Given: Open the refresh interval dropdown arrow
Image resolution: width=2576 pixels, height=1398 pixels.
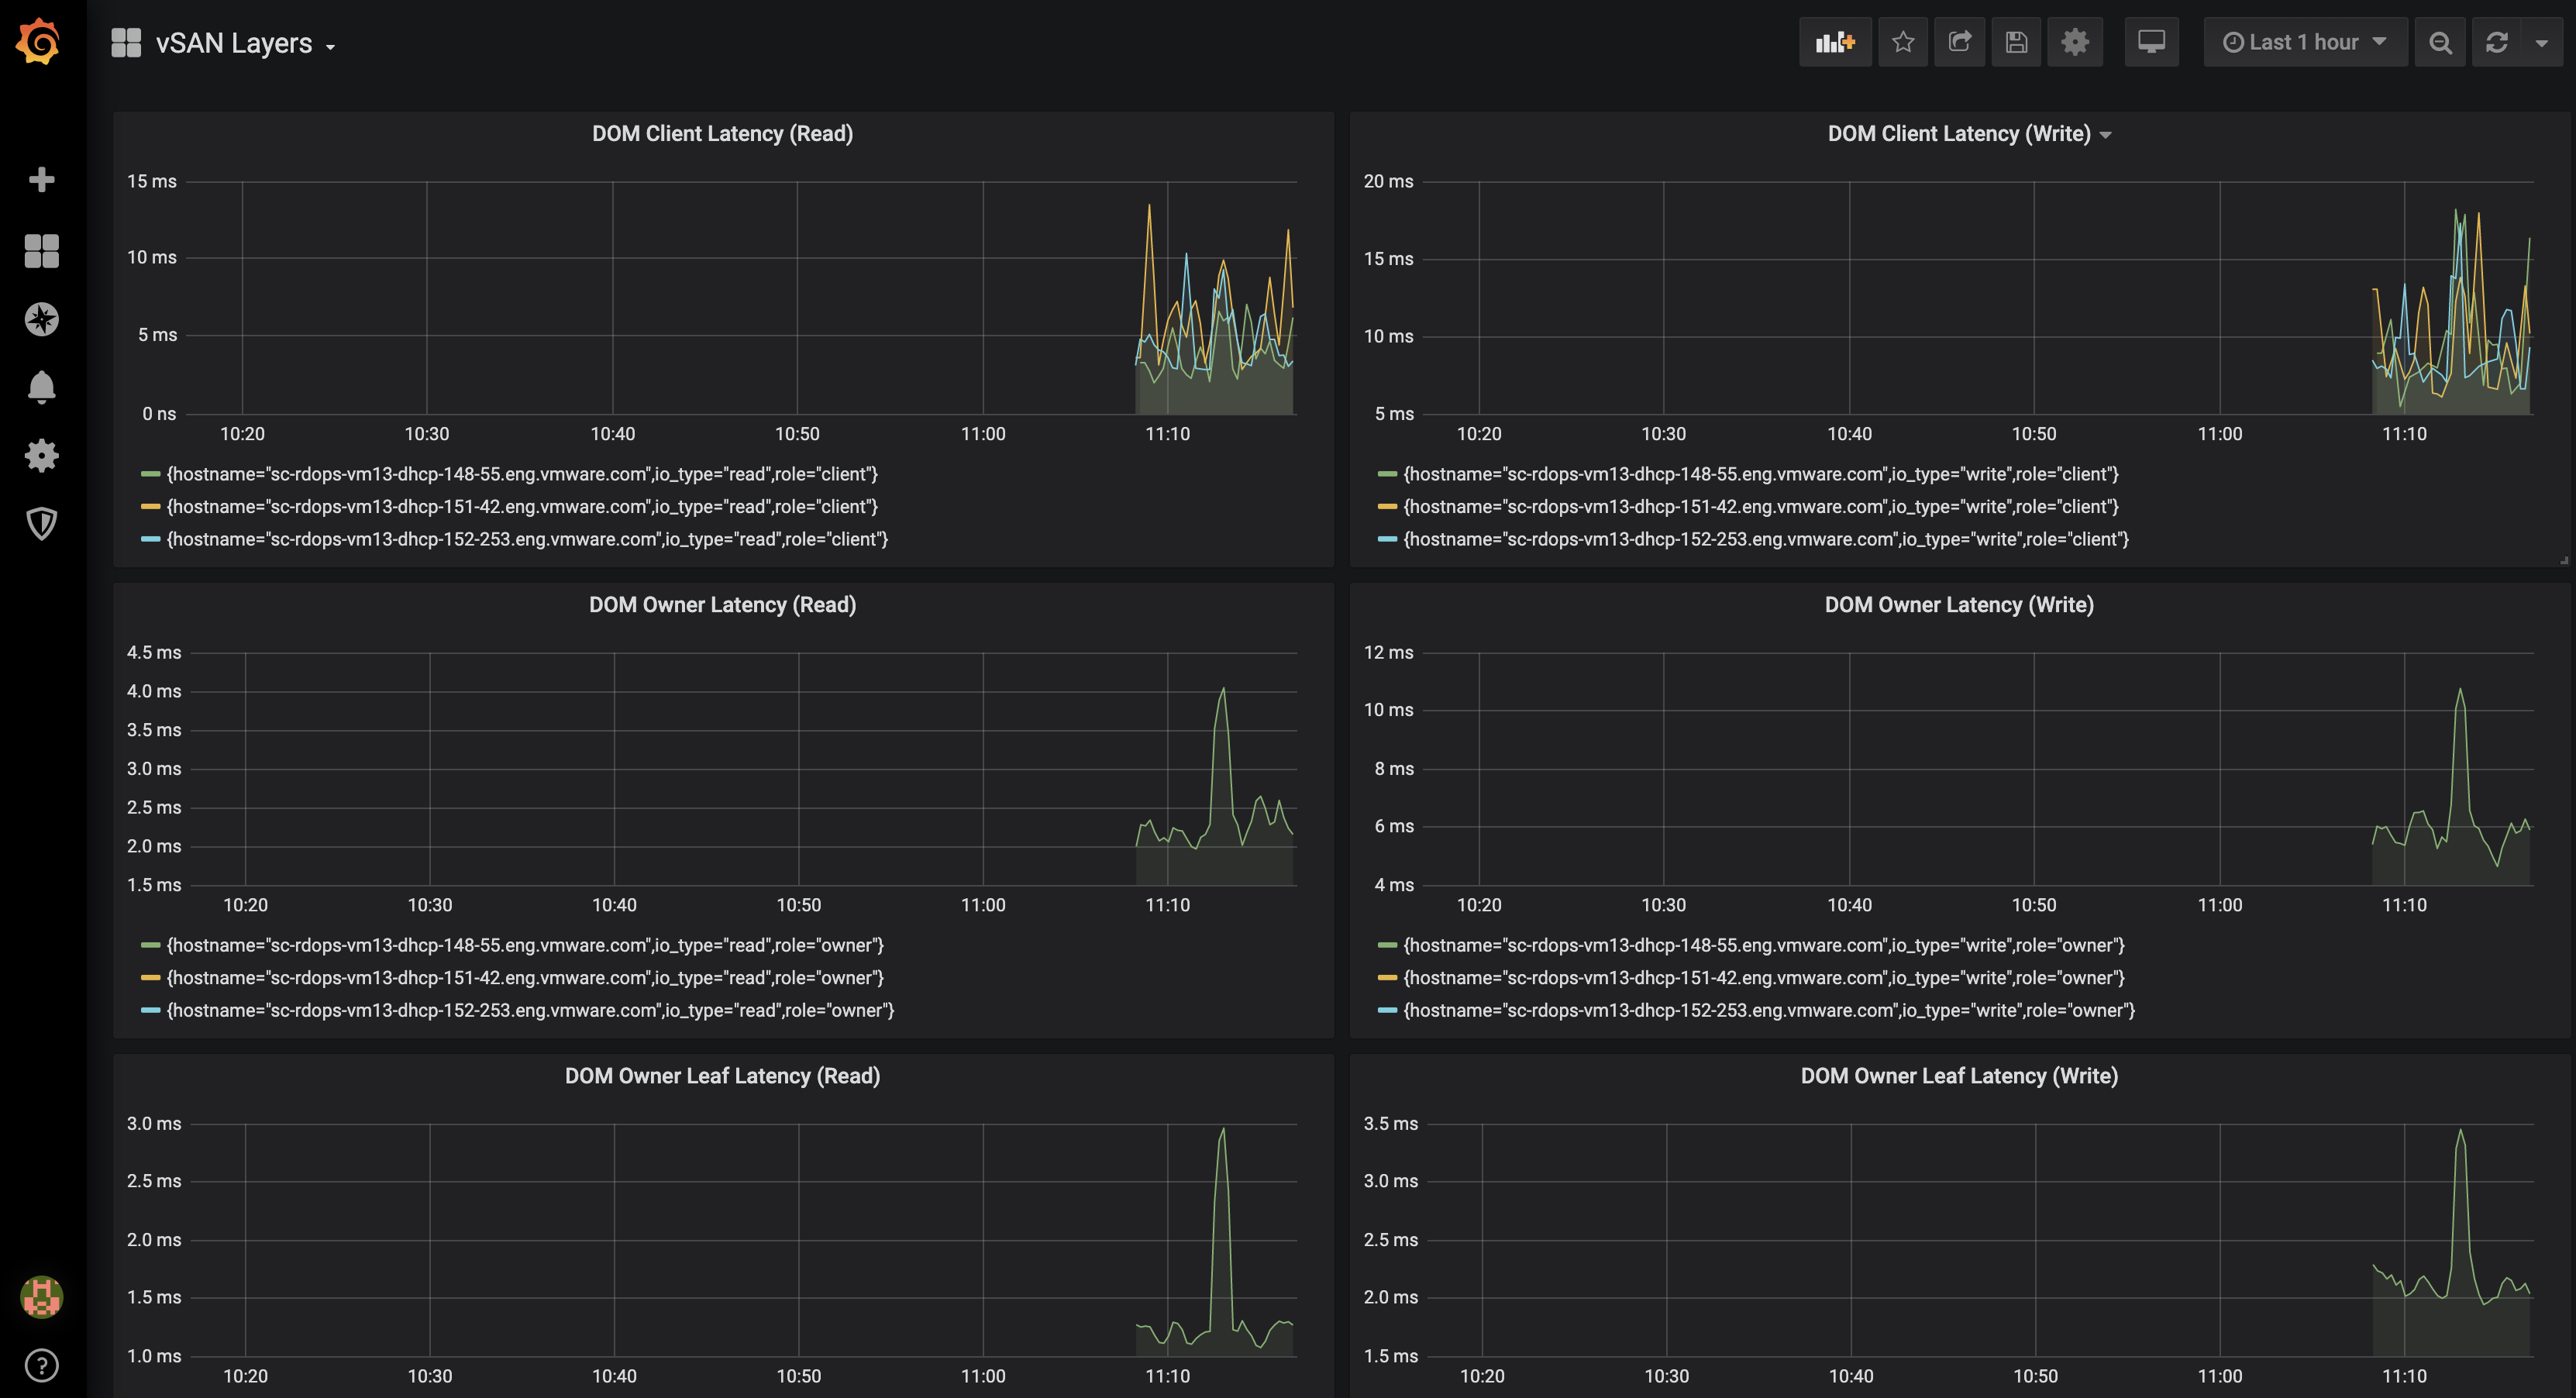Looking at the screenshot, I should (2541, 42).
